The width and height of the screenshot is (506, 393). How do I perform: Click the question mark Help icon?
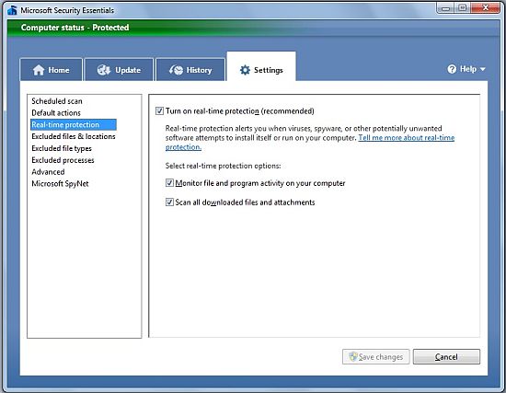click(452, 69)
